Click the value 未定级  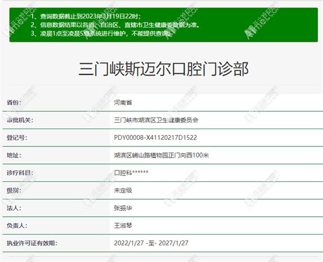tap(123, 190)
